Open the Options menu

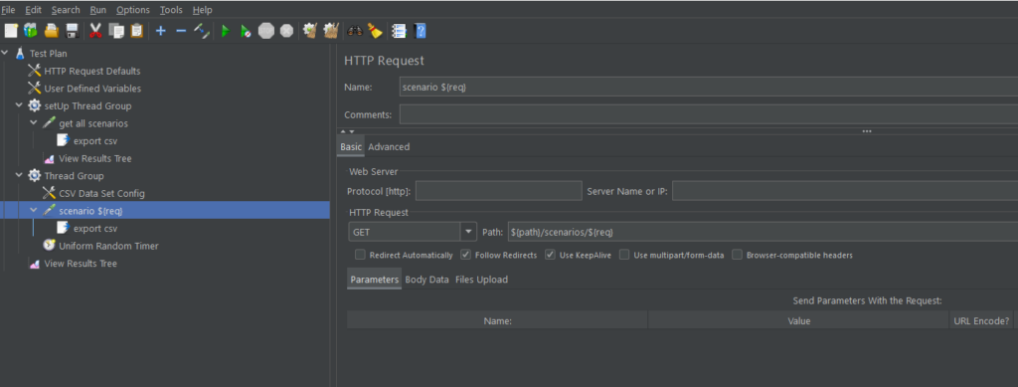pyautogui.click(x=133, y=10)
